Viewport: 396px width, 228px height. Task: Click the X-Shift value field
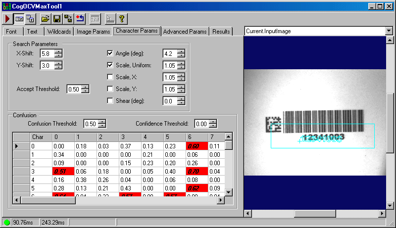tap(48, 53)
